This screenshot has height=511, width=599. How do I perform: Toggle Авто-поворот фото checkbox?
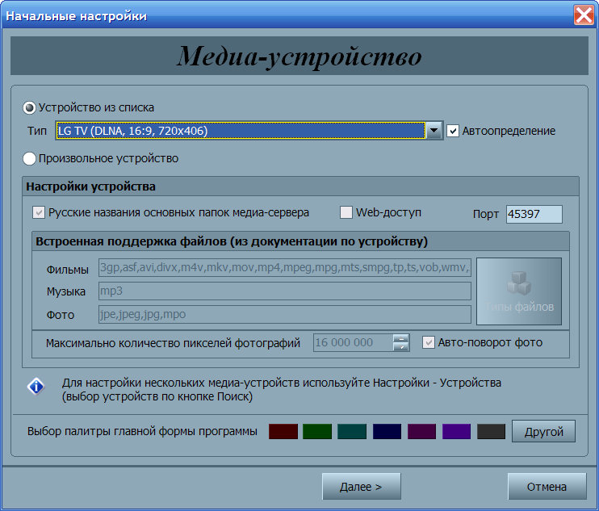429,342
